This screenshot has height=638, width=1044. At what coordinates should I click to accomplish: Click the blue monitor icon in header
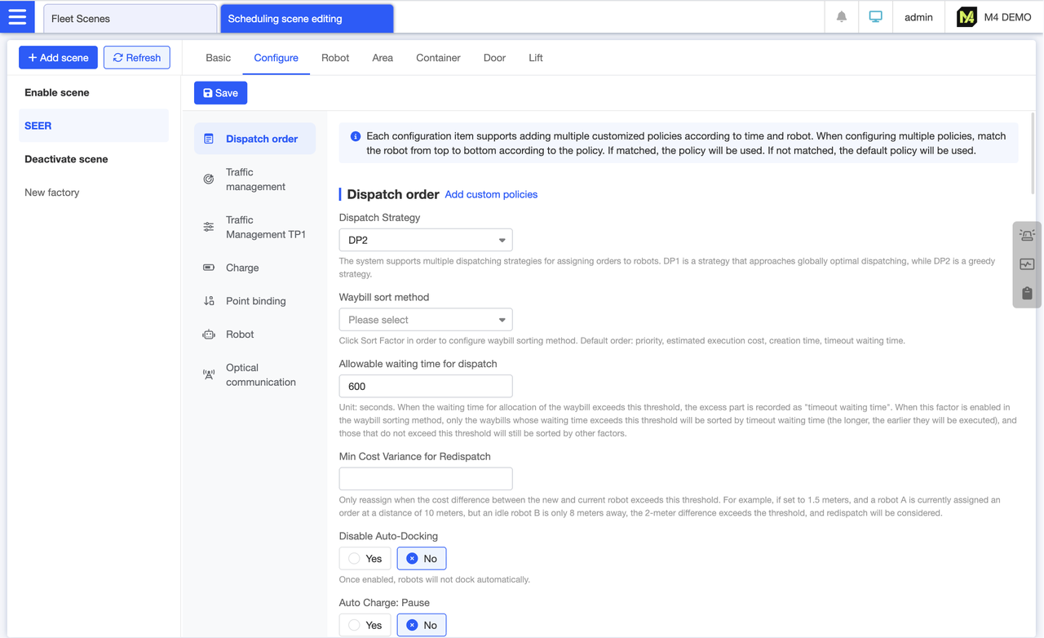pyautogui.click(x=875, y=16)
